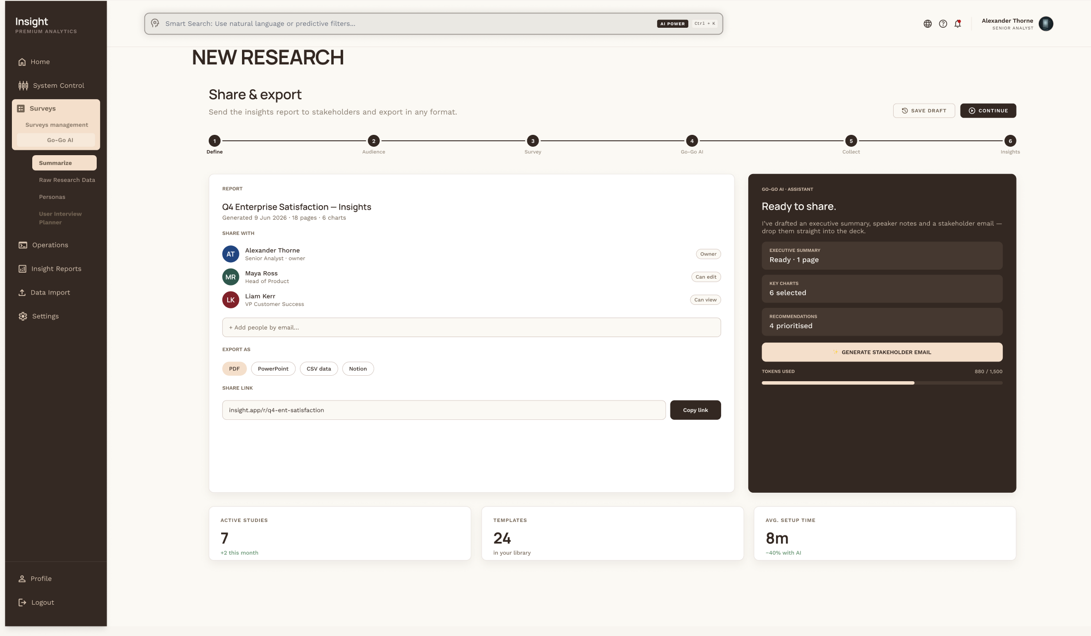Focus the Add people by email field
The image size is (1091, 636).
471,328
